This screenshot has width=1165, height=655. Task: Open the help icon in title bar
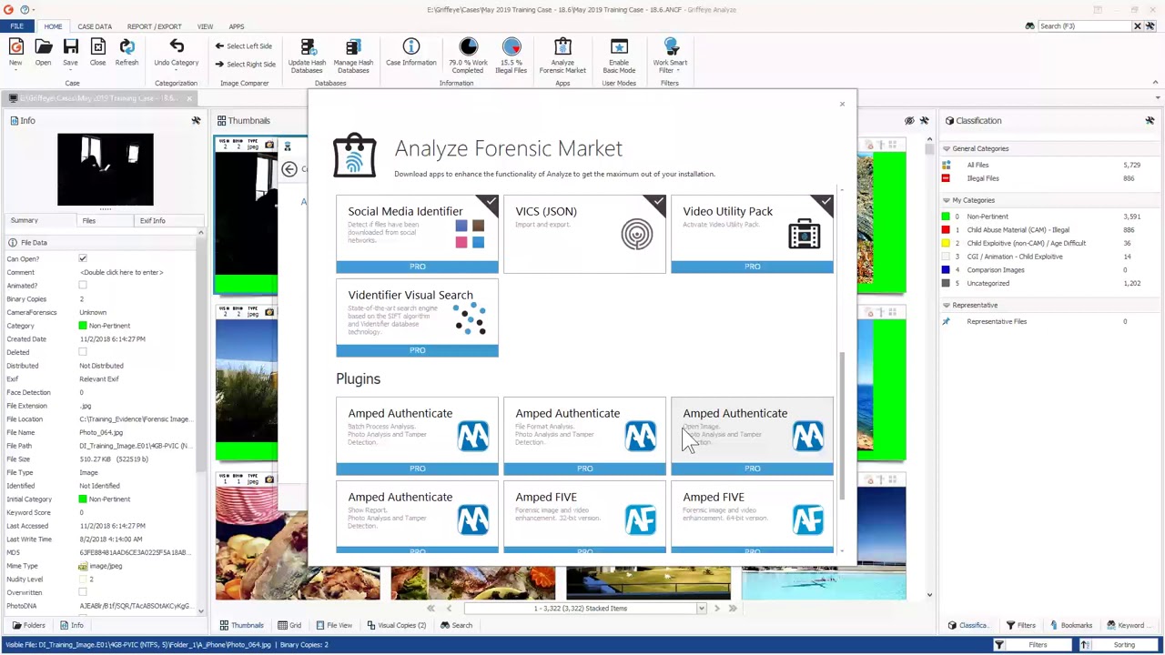[x=25, y=9]
